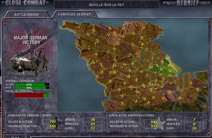212x138 pixels.
Task: Click American vehicles losses value 0
Action: (194, 124)
